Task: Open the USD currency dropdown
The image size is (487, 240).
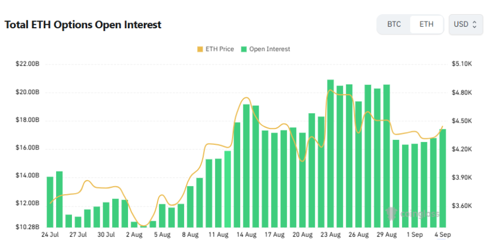Action: pyautogui.click(x=465, y=24)
